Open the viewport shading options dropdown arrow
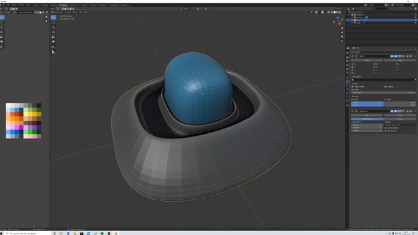This screenshot has height=235, width=418. click(343, 12)
